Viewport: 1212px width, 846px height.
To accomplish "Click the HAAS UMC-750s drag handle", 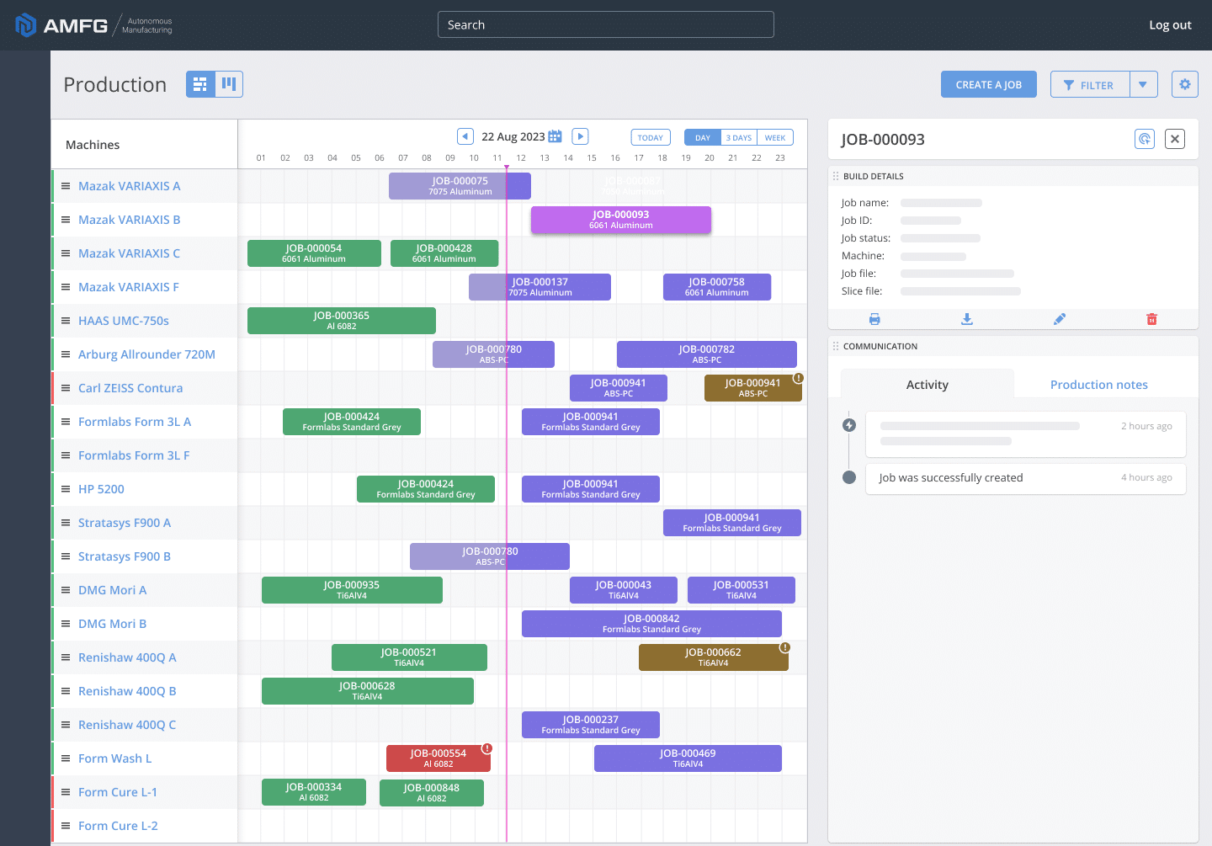I will tap(66, 321).
